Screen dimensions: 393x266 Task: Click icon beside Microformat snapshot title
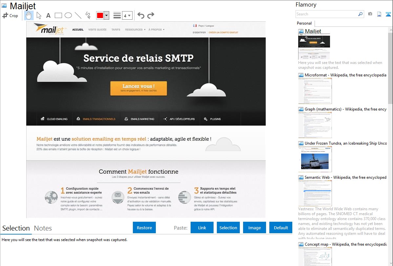301,75
